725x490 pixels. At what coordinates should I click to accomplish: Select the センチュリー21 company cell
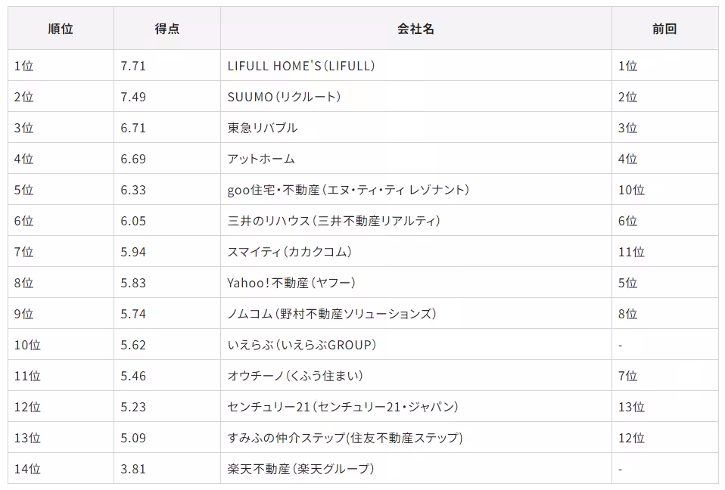point(344,407)
